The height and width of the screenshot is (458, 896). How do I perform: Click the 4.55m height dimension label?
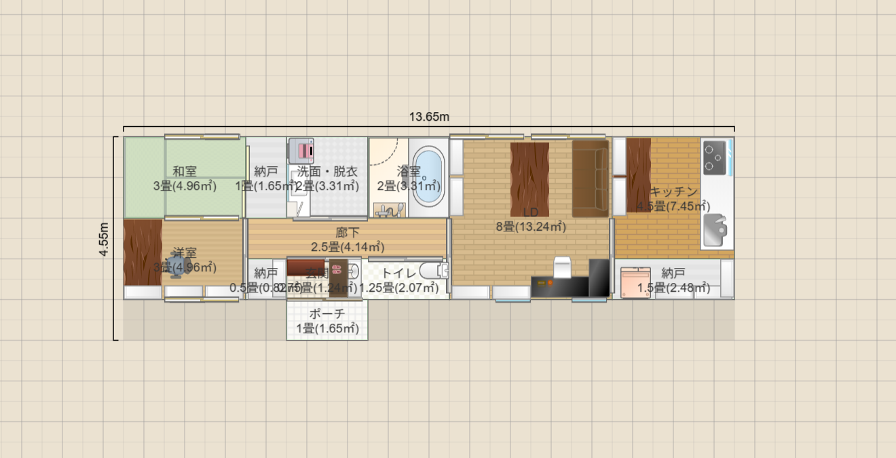[103, 239]
